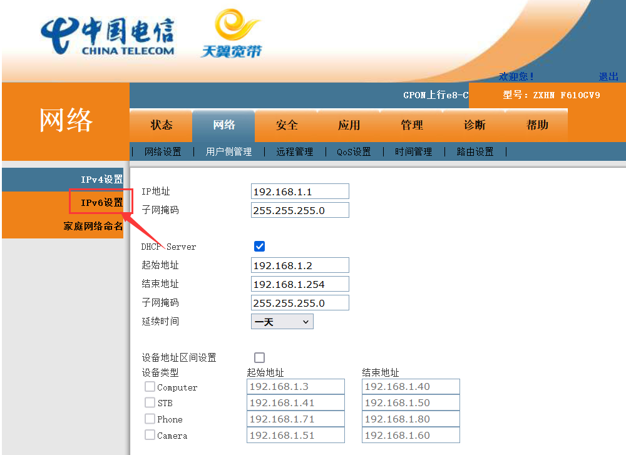Open 用户侧管理 submenu
The height and width of the screenshot is (455, 626).
click(228, 151)
